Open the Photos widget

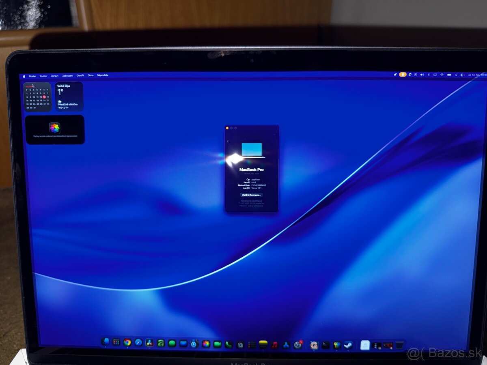55,130
